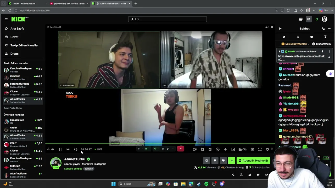Viewport: 335px width, 188px height.
Task: Mute the stream volume
Action: pos(76,149)
